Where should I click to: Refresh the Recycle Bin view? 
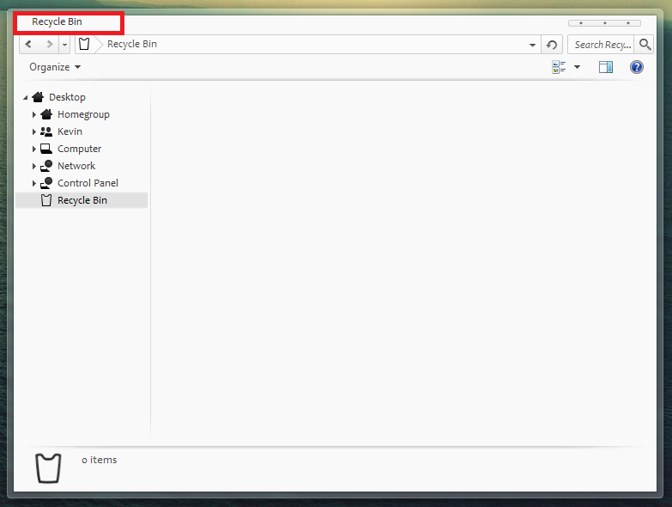552,45
